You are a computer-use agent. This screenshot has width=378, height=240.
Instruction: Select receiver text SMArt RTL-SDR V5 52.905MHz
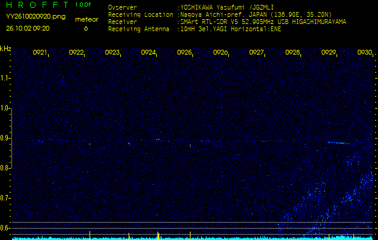point(227,22)
